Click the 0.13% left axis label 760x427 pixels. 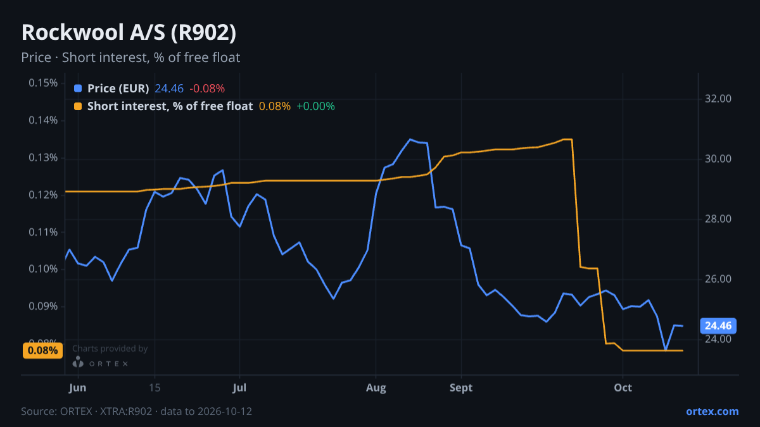[x=43, y=158]
